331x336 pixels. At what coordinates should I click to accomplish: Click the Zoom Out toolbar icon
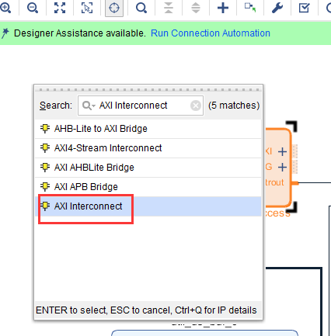(x=33, y=8)
